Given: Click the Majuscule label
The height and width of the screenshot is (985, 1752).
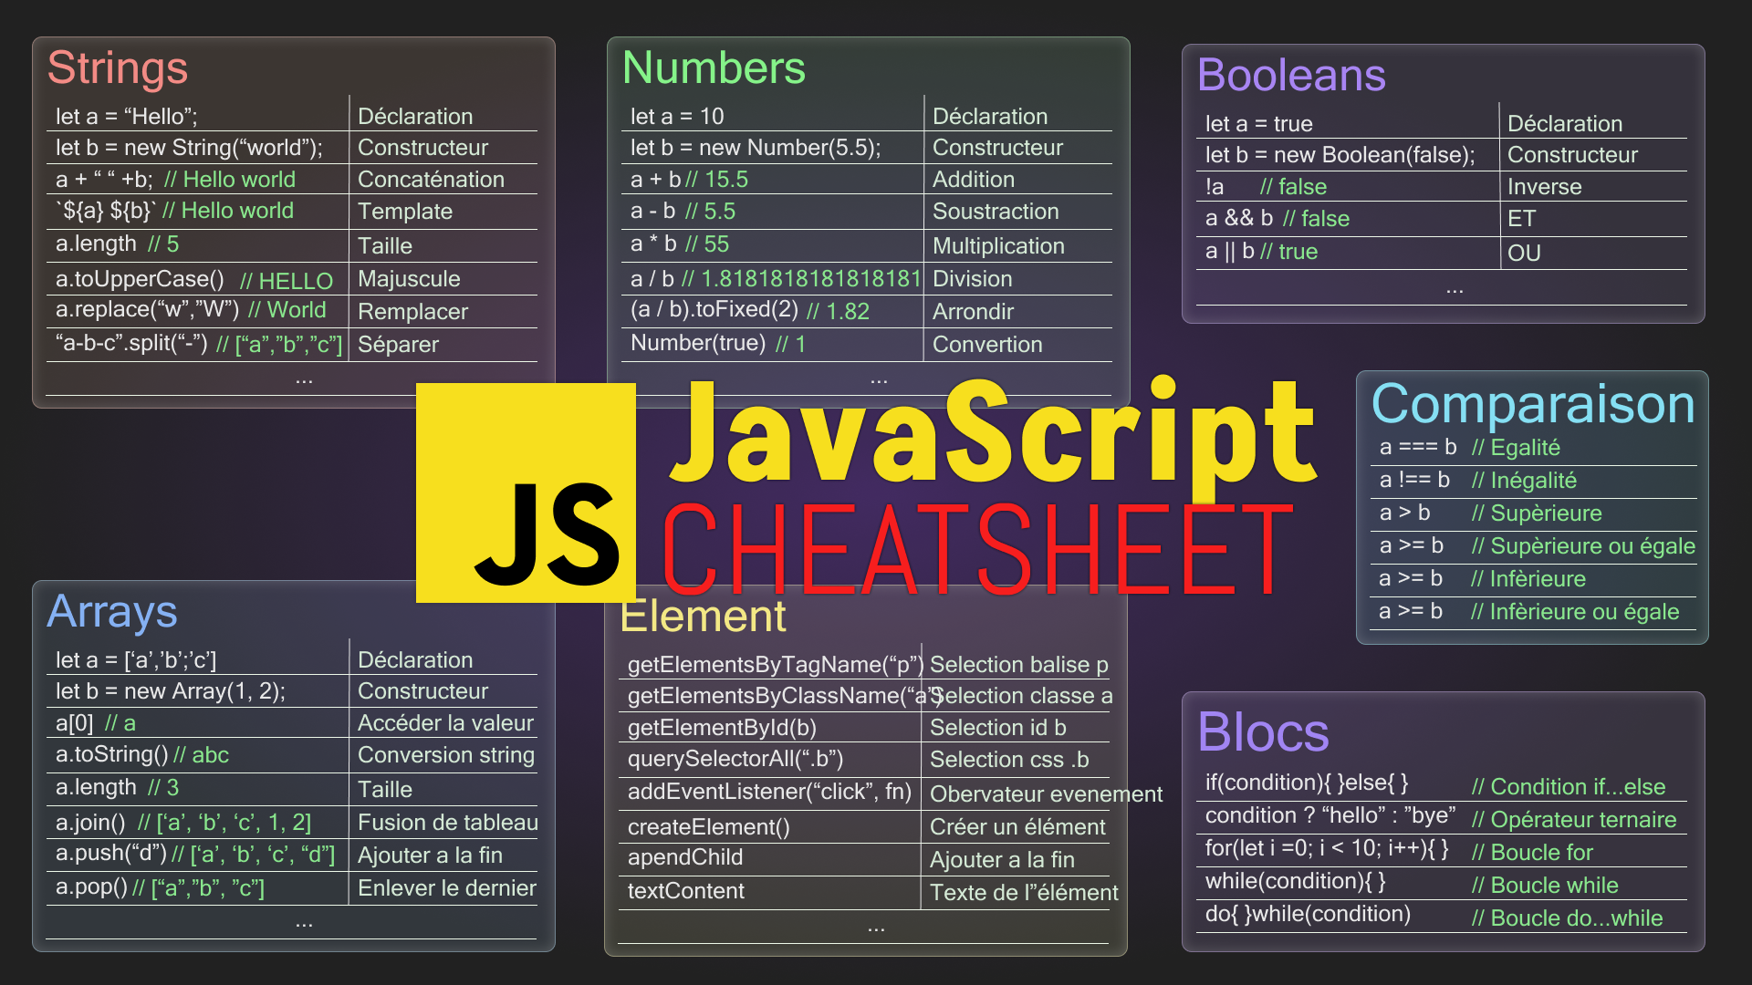Looking at the screenshot, I should [409, 279].
